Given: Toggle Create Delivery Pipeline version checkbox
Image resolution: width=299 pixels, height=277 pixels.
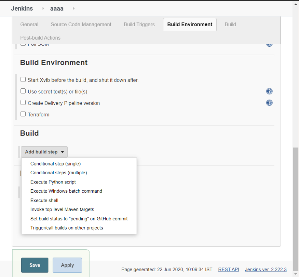Looking at the screenshot, I should click(x=23, y=102).
